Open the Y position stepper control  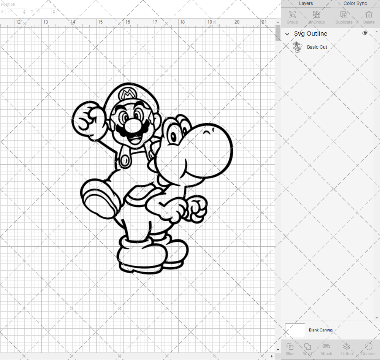click(54, 12)
